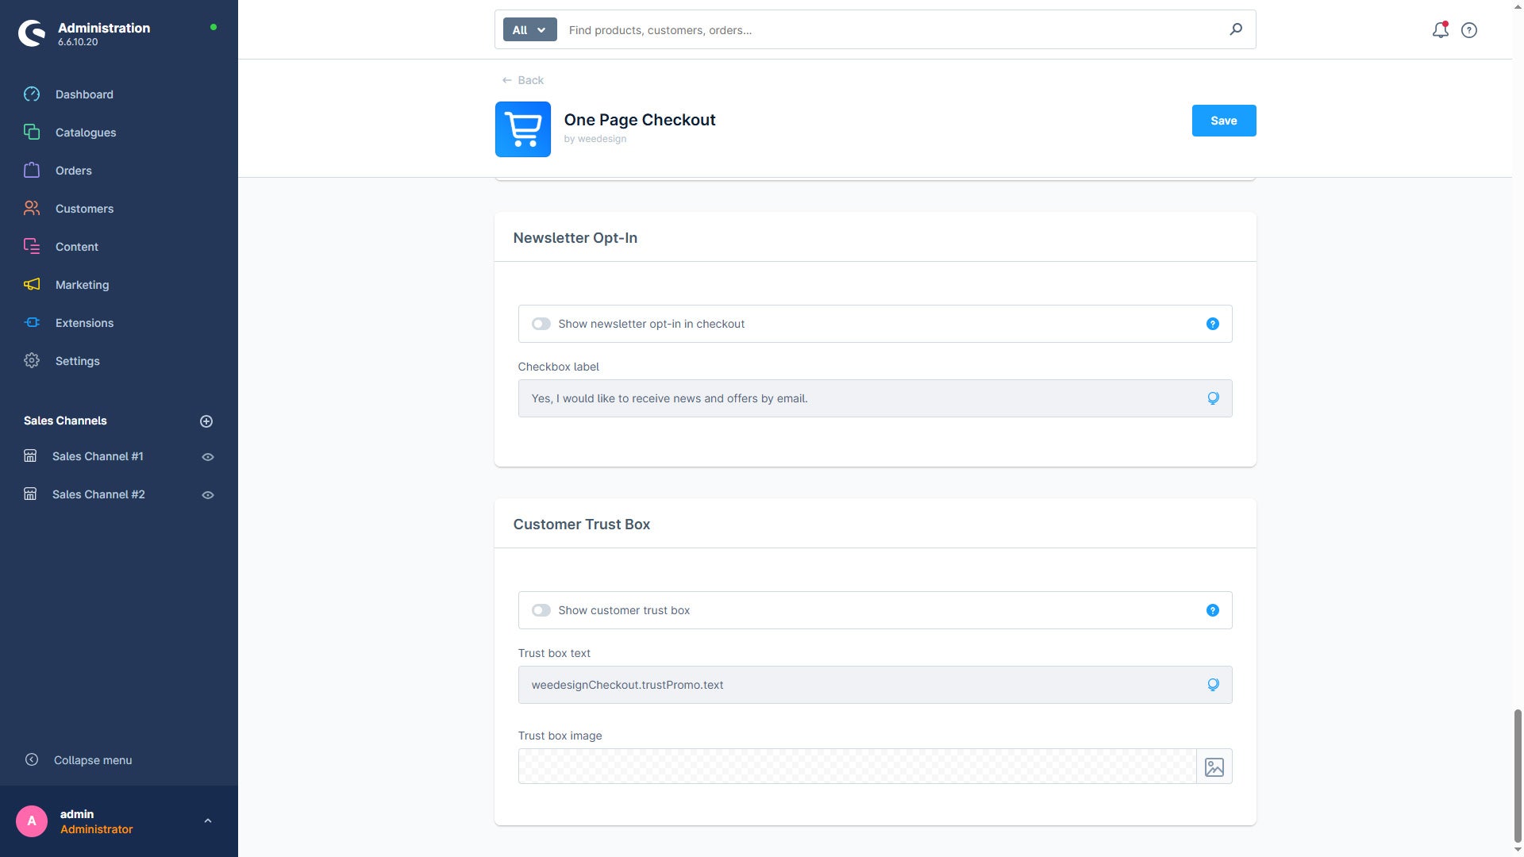This screenshot has height=857, width=1524.
Task: Click the Trust box text field
Action: coord(875,685)
